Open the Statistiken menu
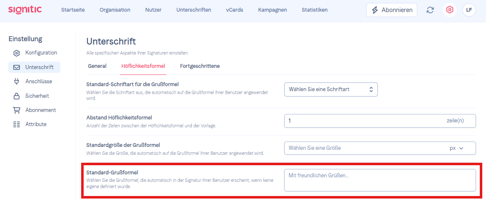Viewport: 486px width, 201px height. pyautogui.click(x=315, y=10)
